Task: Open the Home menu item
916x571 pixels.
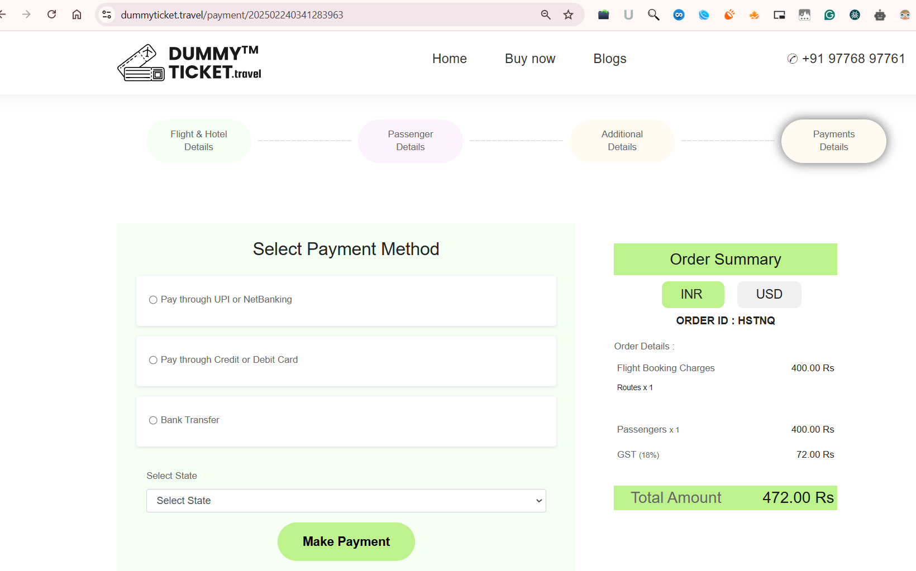Action: [449, 59]
